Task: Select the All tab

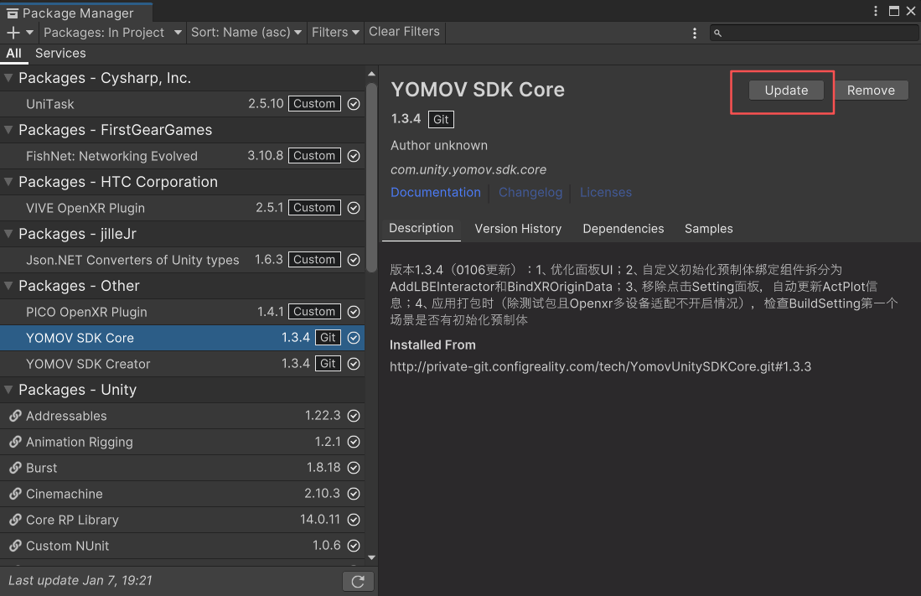Action: (x=13, y=54)
